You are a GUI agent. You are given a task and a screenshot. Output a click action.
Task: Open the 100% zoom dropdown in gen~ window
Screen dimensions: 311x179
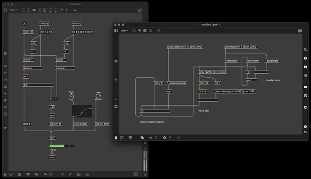[x=124, y=31]
